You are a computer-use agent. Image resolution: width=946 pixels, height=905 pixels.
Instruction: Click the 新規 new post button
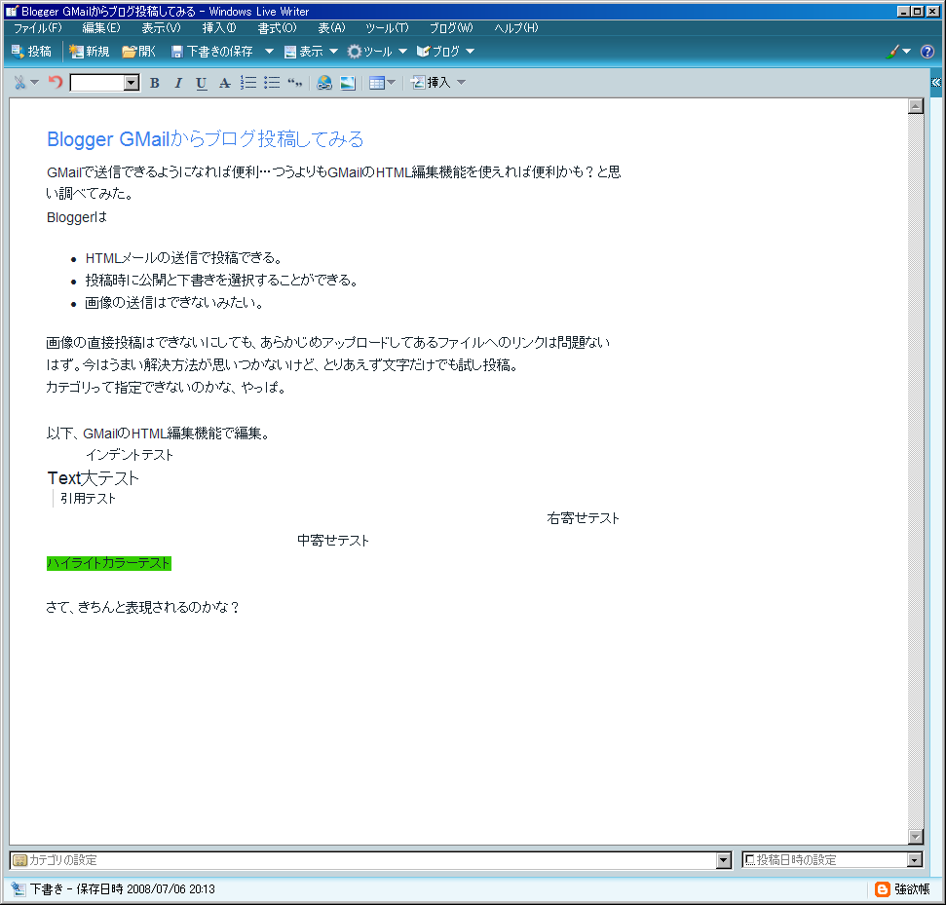coord(89,52)
